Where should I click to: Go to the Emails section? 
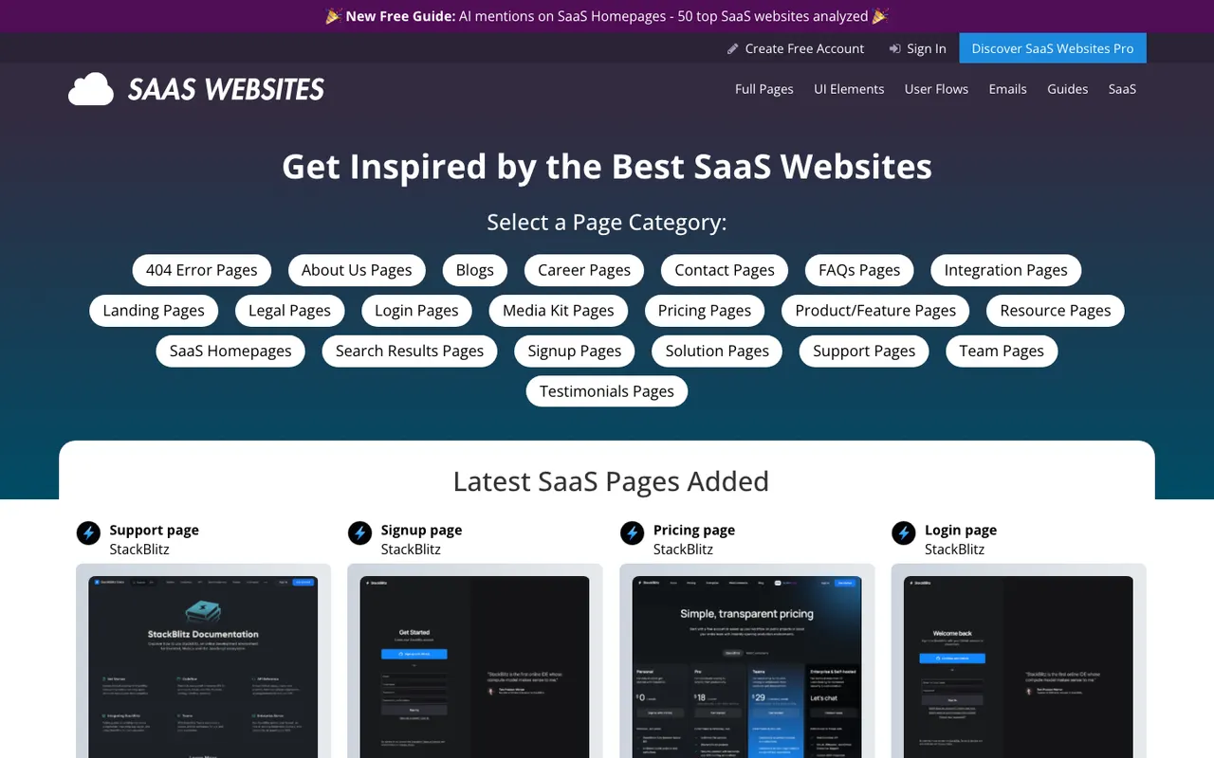[1007, 89]
